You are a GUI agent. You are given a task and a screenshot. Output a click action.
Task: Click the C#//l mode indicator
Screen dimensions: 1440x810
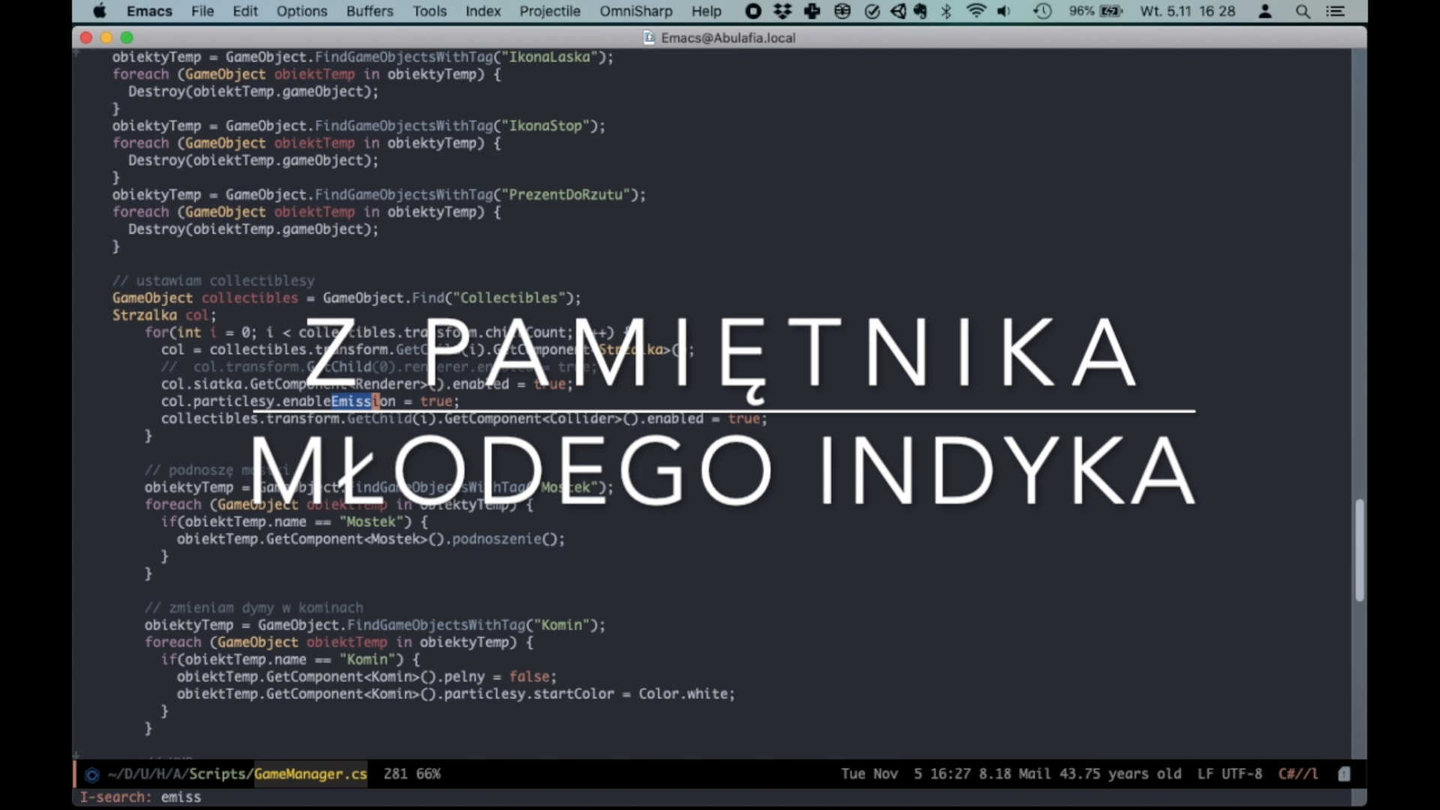pos(1298,774)
